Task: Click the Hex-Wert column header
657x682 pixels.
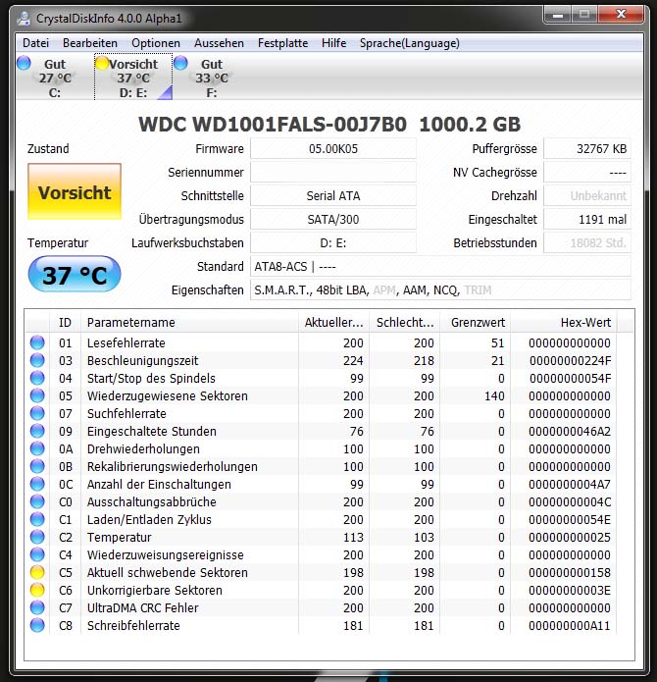Action: pos(564,322)
